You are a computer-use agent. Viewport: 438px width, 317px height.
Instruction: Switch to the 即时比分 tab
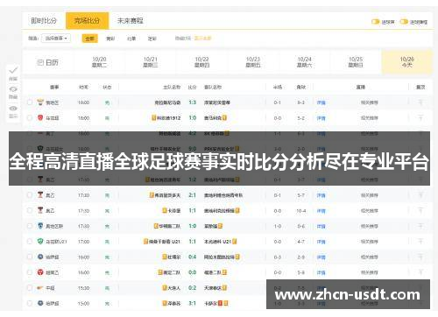click(44, 21)
